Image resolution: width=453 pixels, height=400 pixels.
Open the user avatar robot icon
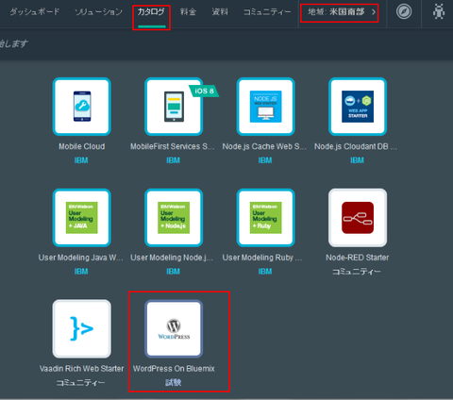click(439, 12)
